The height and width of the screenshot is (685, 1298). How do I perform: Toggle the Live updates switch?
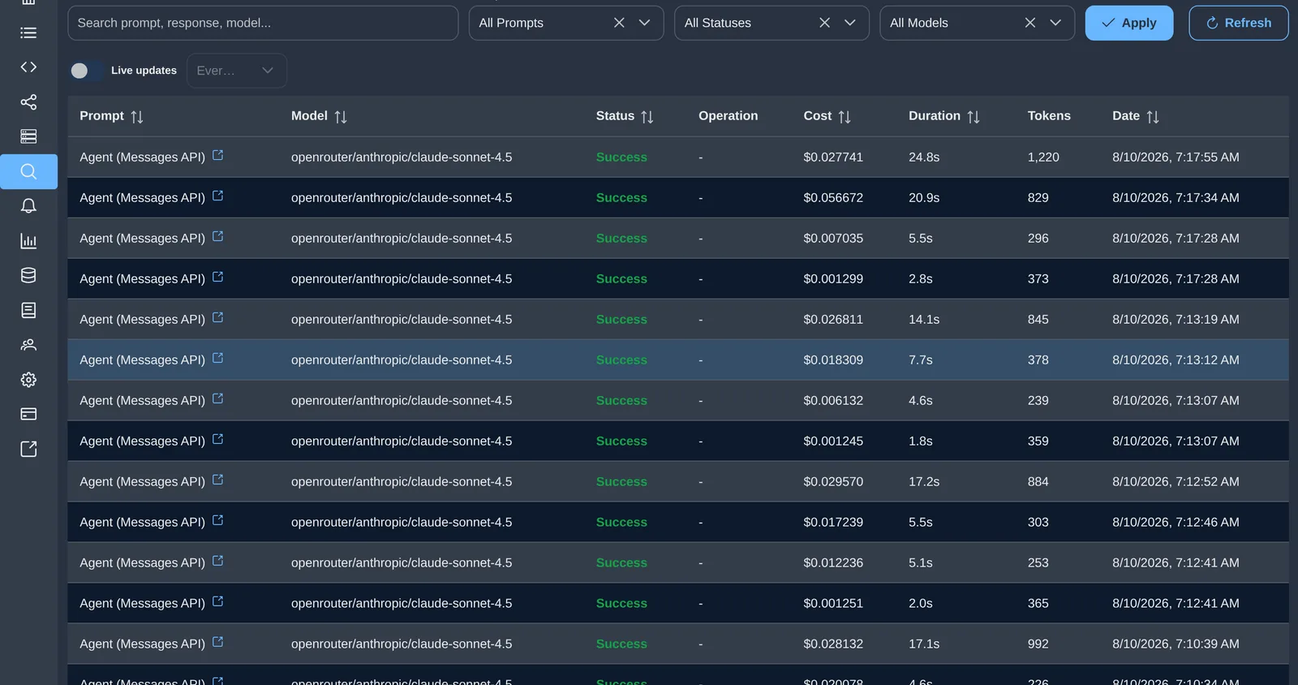pos(86,71)
